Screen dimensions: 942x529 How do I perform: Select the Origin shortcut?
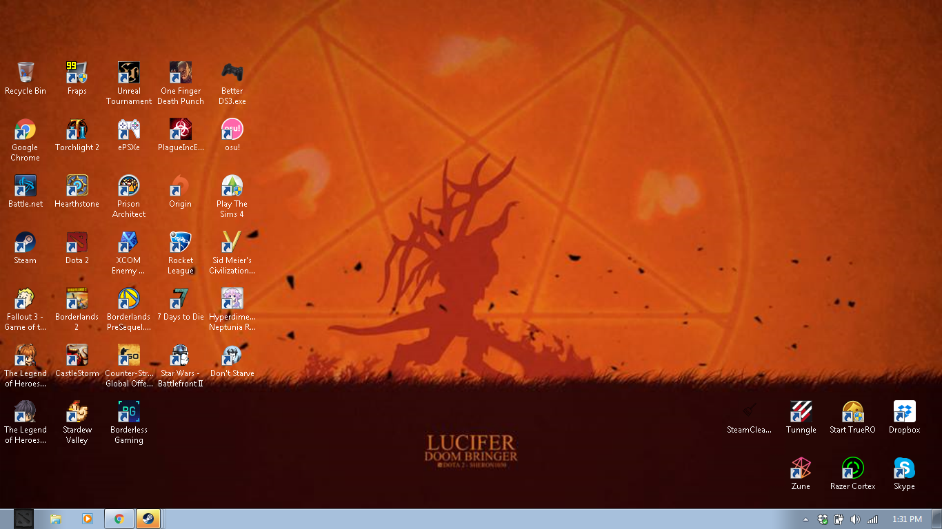tap(180, 185)
